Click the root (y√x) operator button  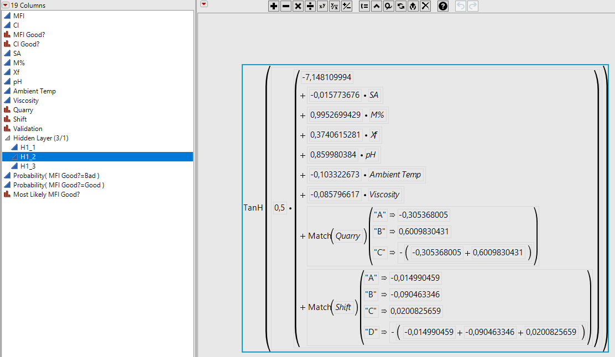tap(335, 6)
